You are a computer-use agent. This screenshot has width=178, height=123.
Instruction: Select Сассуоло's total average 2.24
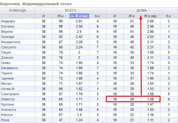(79, 47)
